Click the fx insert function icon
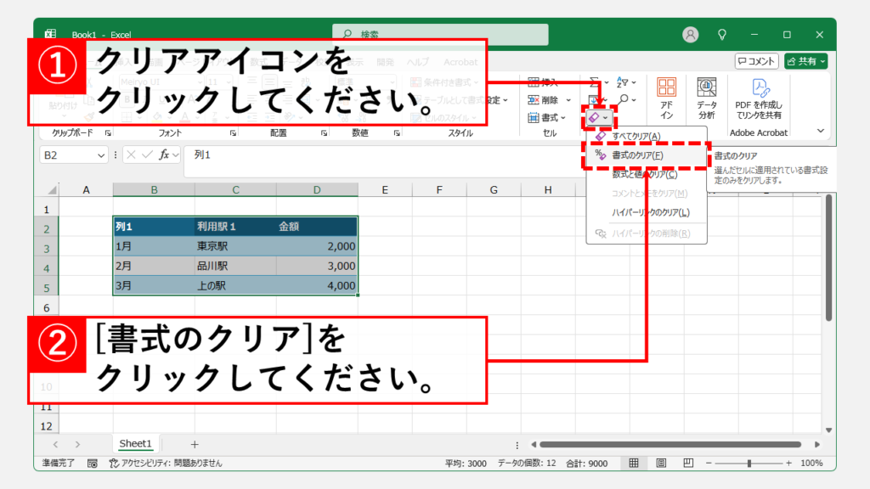Image resolution: width=870 pixels, height=489 pixels. point(164,155)
